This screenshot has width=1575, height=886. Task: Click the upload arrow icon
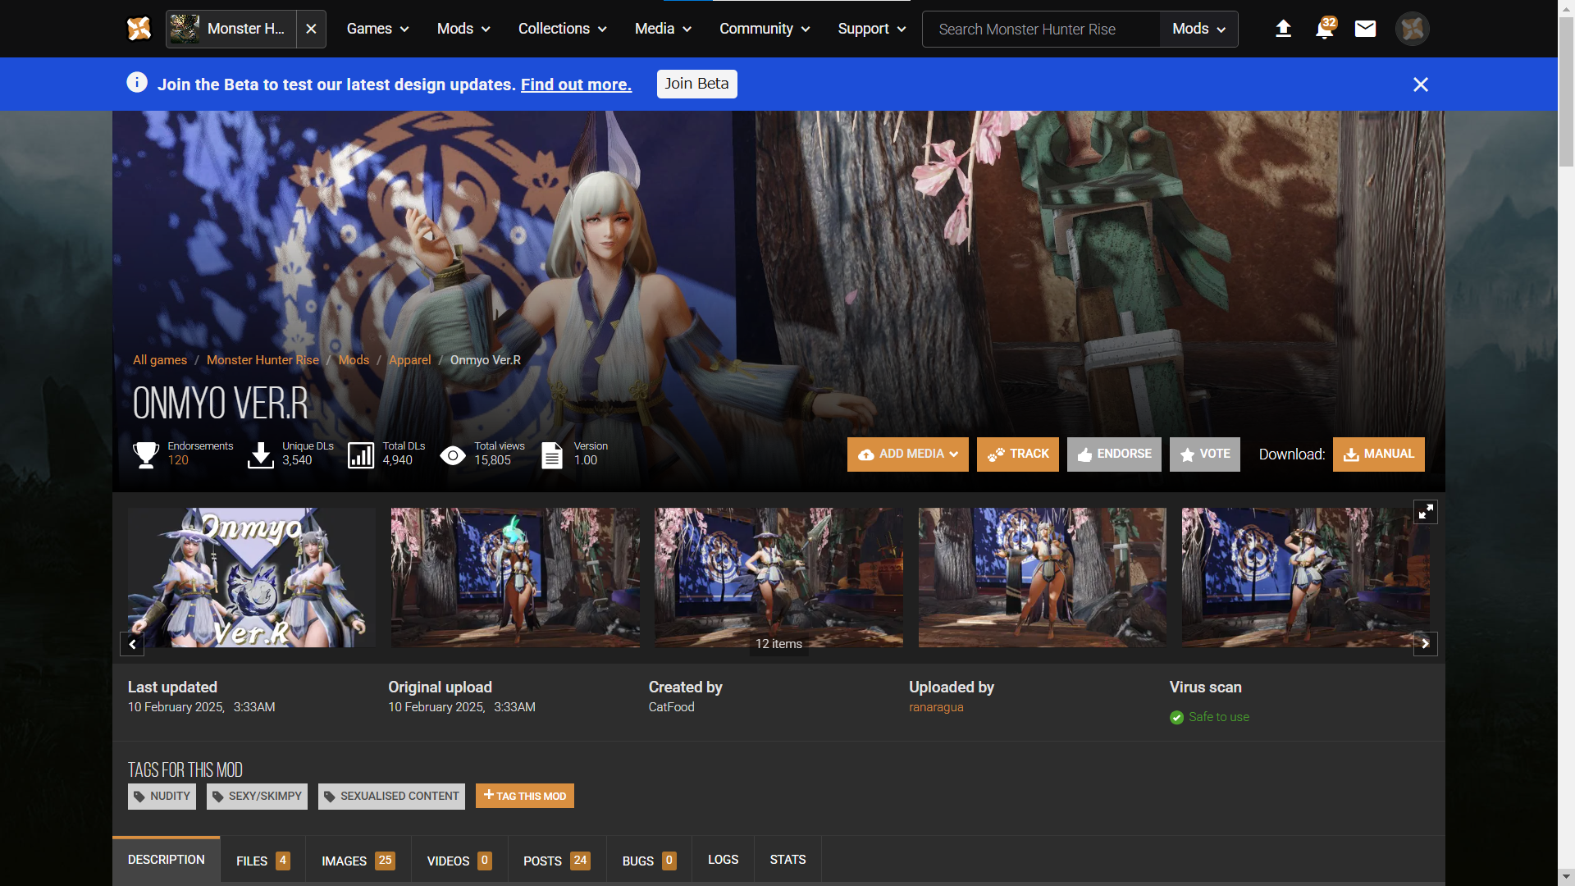point(1283,29)
